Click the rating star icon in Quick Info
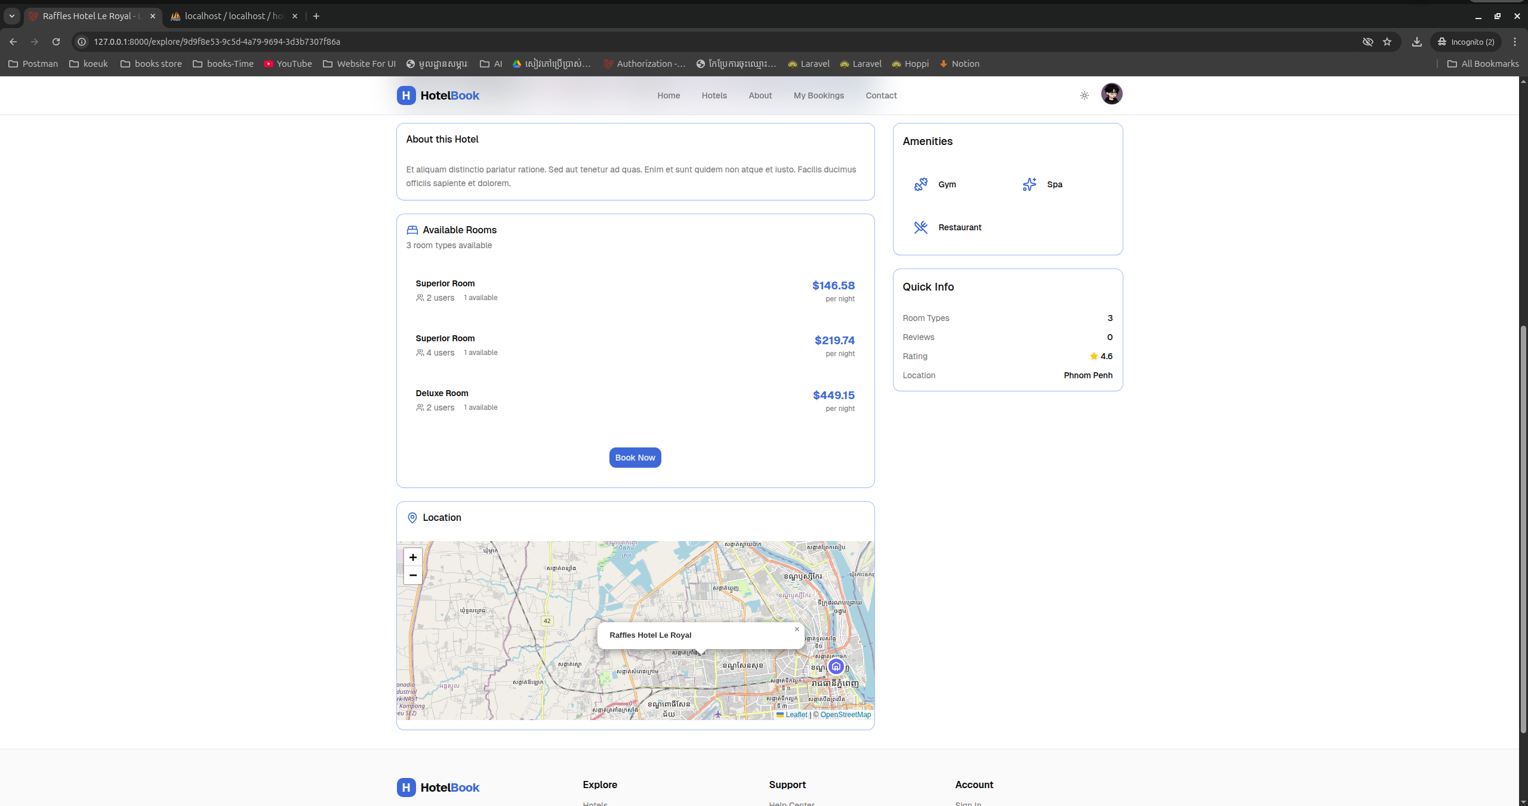The height and width of the screenshot is (806, 1528). click(1093, 356)
